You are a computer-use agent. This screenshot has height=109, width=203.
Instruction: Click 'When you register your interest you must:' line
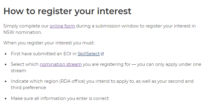coord(49,43)
